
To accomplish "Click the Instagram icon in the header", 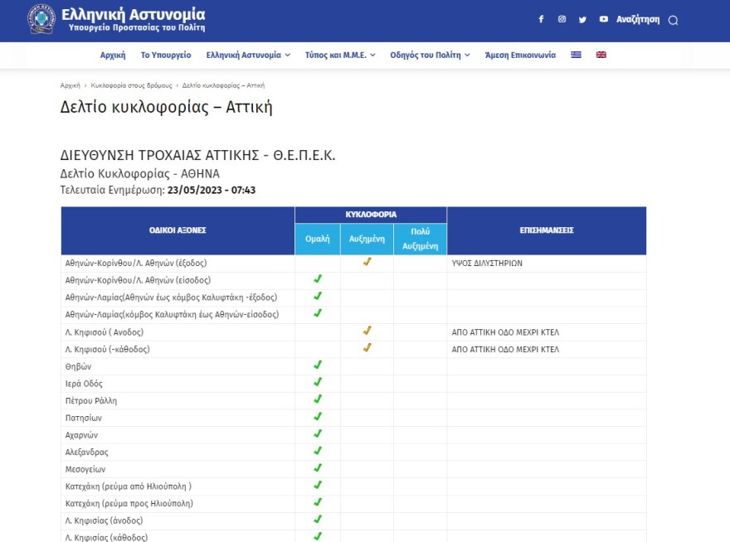I will pyautogui.click(x=562, y=18).
